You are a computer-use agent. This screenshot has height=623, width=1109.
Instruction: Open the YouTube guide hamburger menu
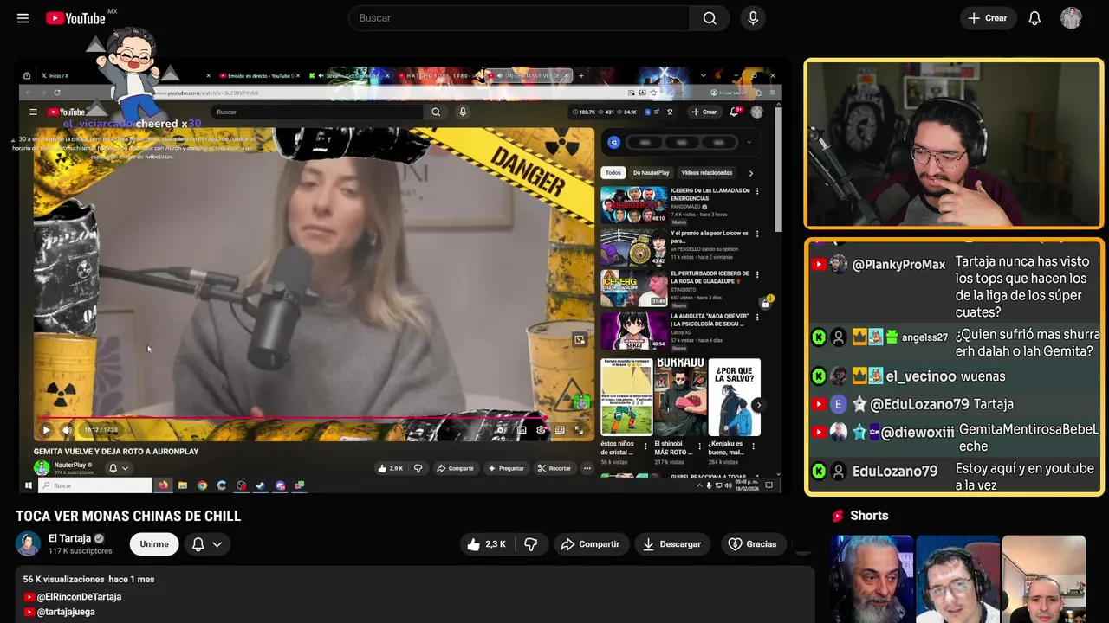tap(23, 18)
